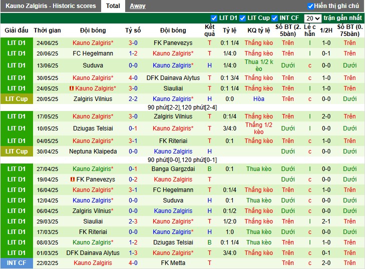This screenshot has width=365, height=269.
Task: Select the Thua 1/2 kèo result cell
Action: coord(259,65)
